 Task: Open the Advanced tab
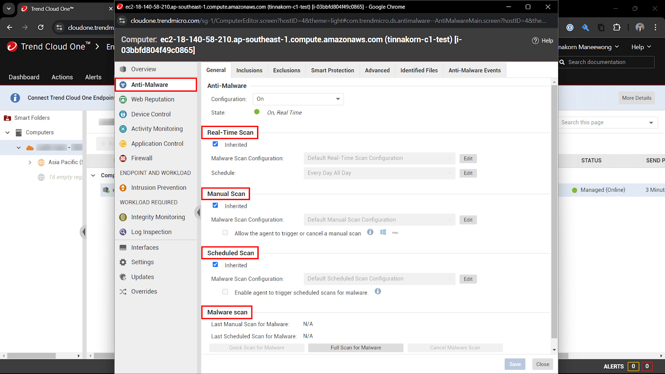pyautogui.click(x=377, y=70)
